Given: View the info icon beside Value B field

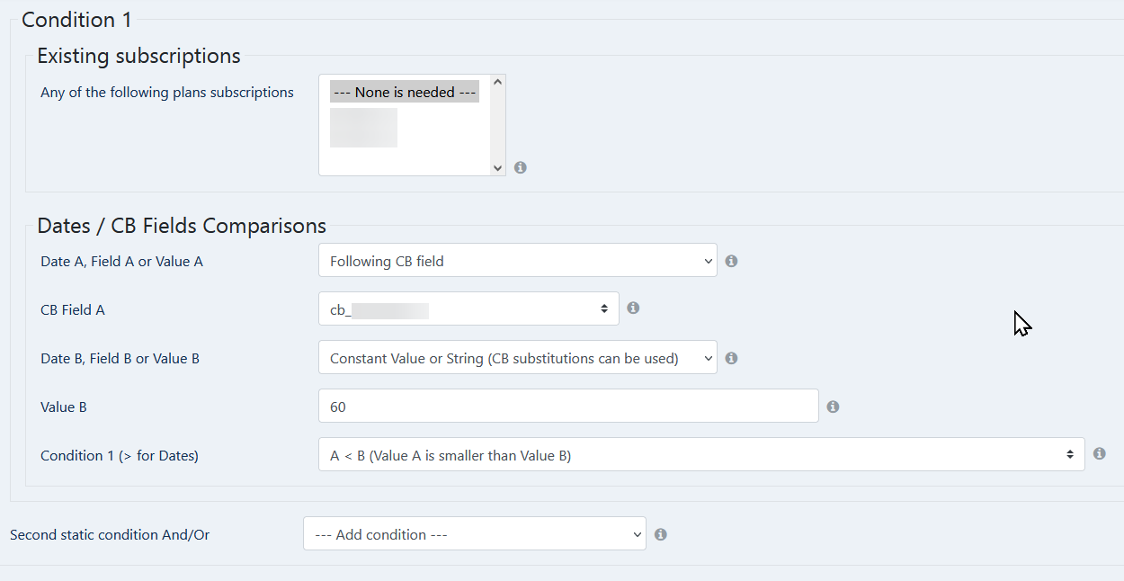Looking at the screenshot, I should (x=833, y=407).
